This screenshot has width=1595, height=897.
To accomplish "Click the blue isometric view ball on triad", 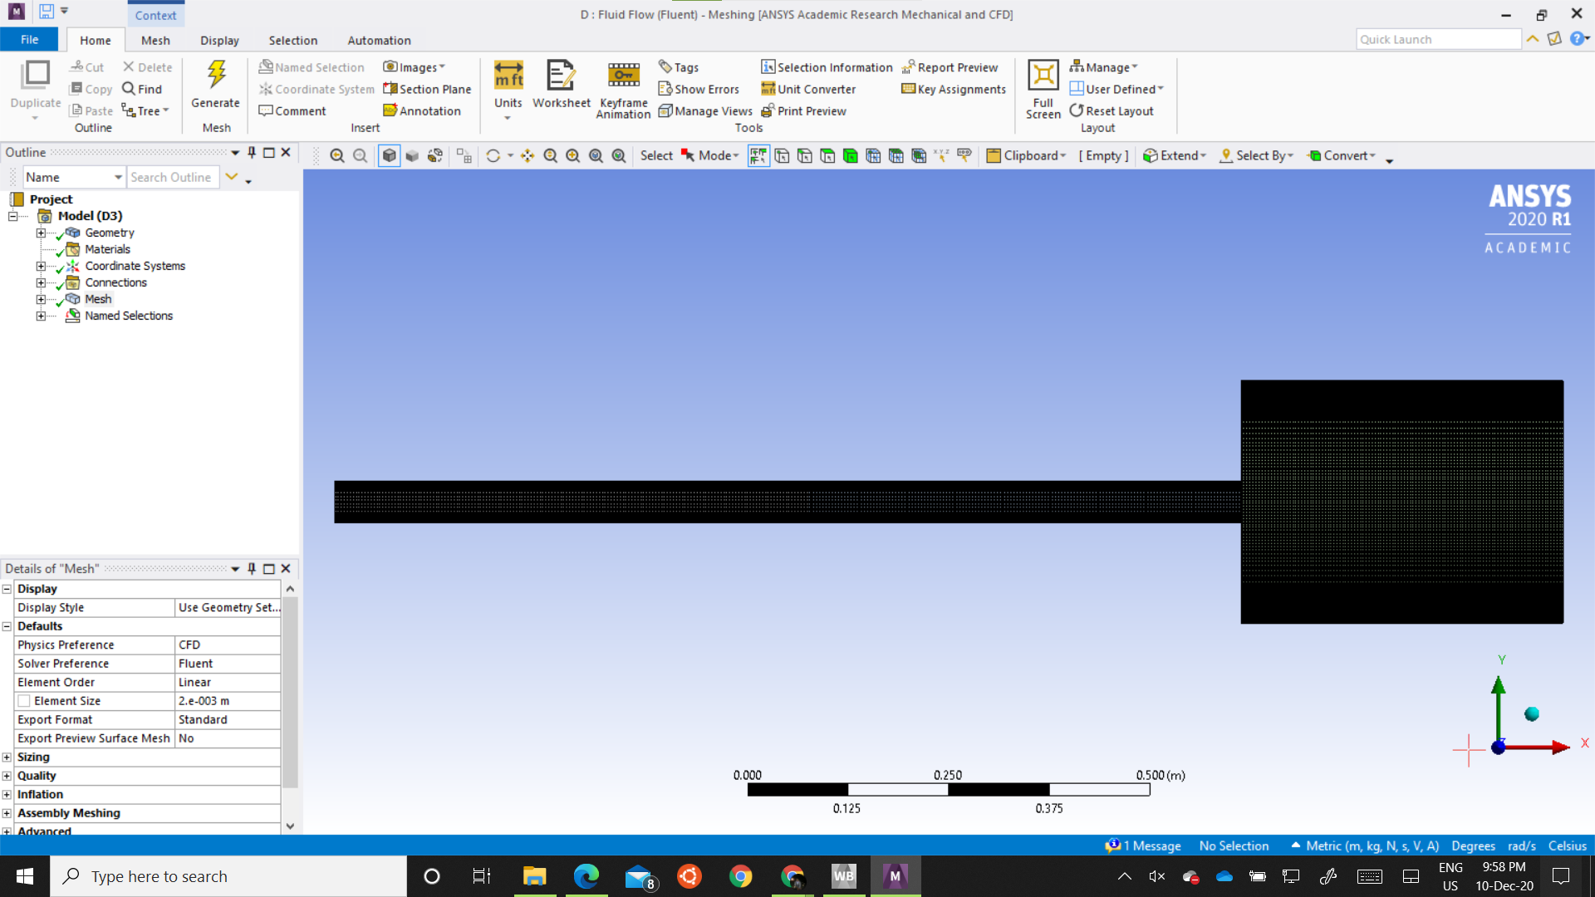I will coord(1532,713).
